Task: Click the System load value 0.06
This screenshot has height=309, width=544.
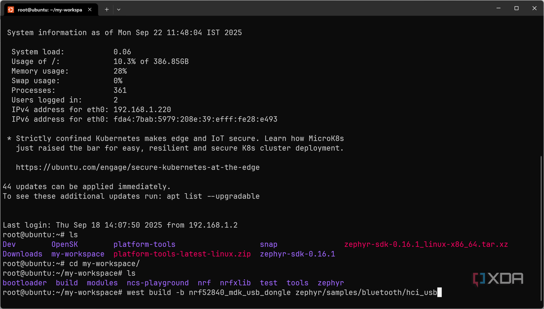Action: tap(122, 52)
